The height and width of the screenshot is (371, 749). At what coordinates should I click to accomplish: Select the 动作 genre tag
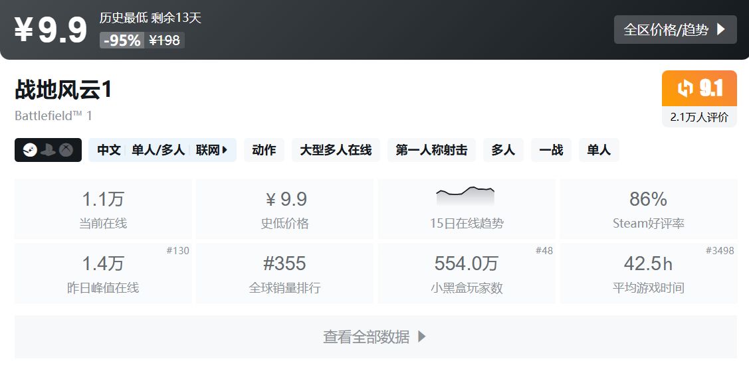click(264, 150)
